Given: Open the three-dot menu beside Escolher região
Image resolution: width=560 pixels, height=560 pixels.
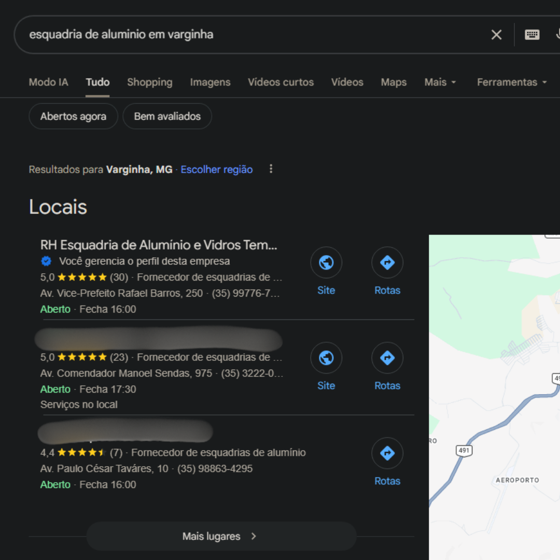Looking at the screenshot, I should click(271, 169).
